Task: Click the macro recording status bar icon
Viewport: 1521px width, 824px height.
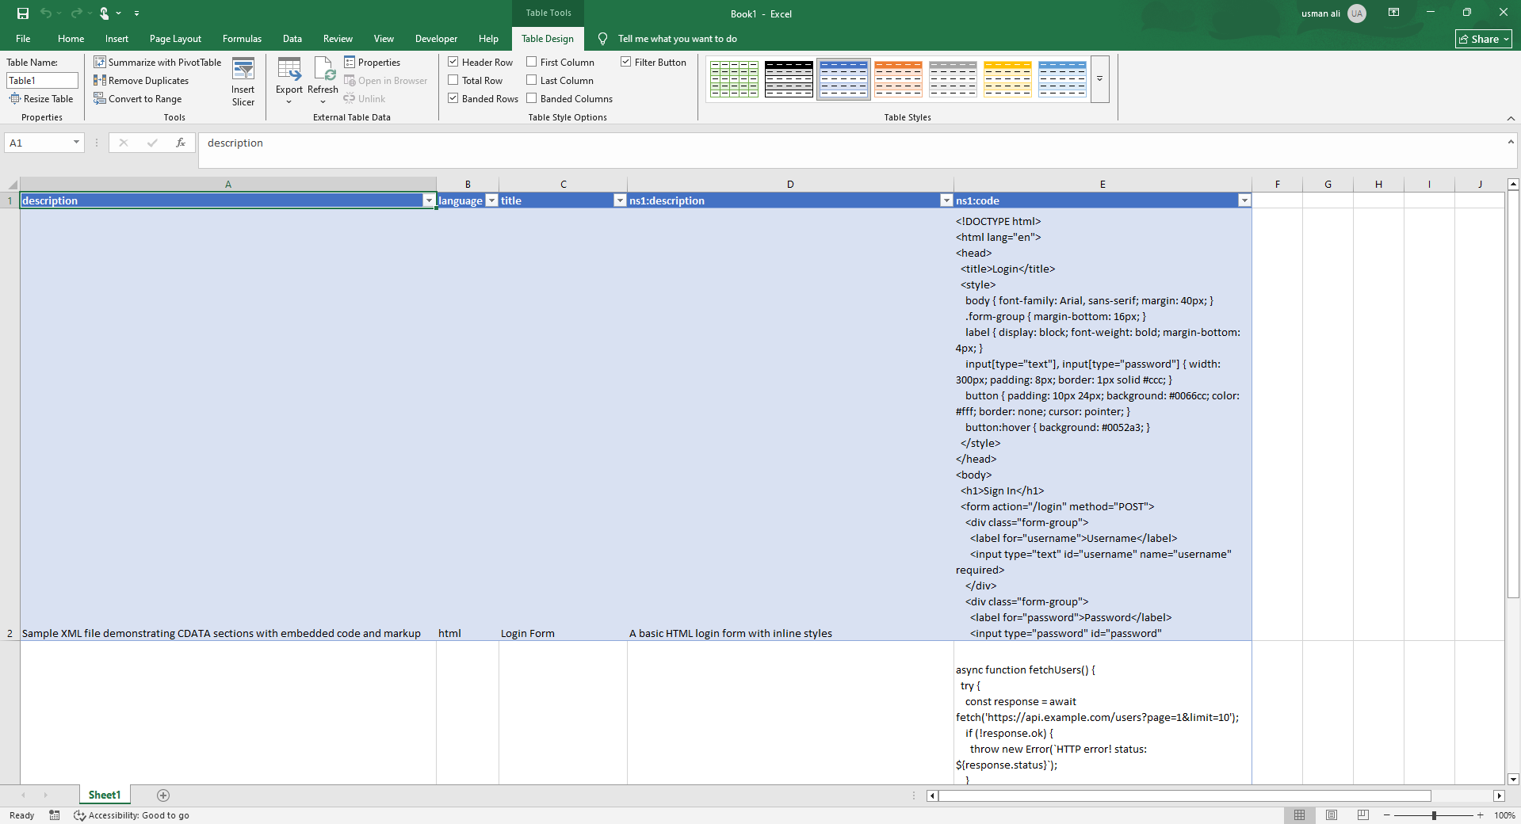Action: click(55, 815)
